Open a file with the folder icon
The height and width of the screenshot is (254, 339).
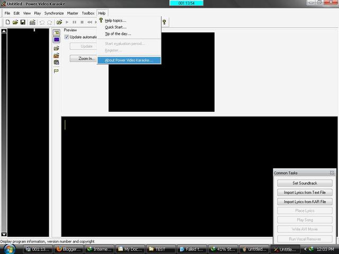click(15, 22)
